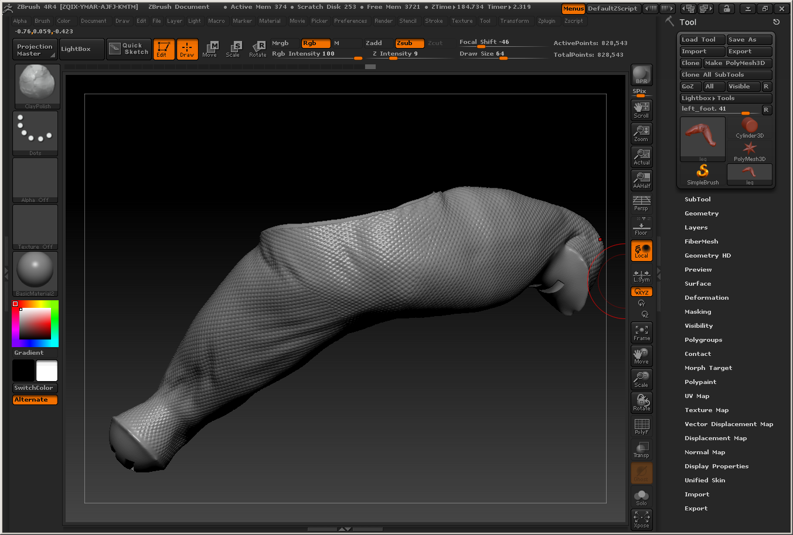Click the AAHalf zoom icon

[641, 180]
